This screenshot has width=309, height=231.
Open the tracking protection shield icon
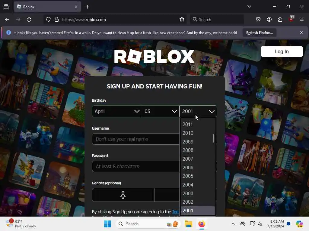click(x=48, y=20)
